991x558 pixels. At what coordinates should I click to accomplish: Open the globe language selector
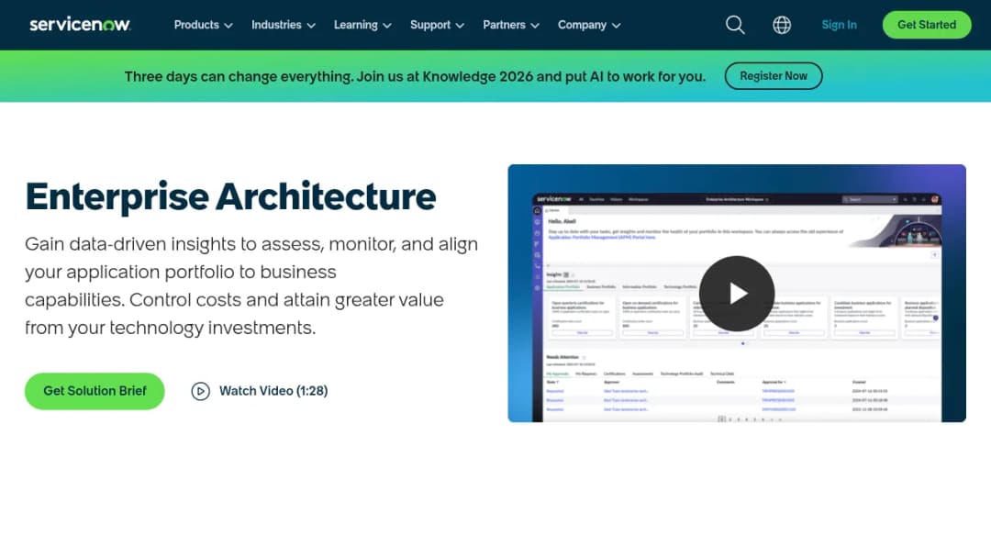782,25
